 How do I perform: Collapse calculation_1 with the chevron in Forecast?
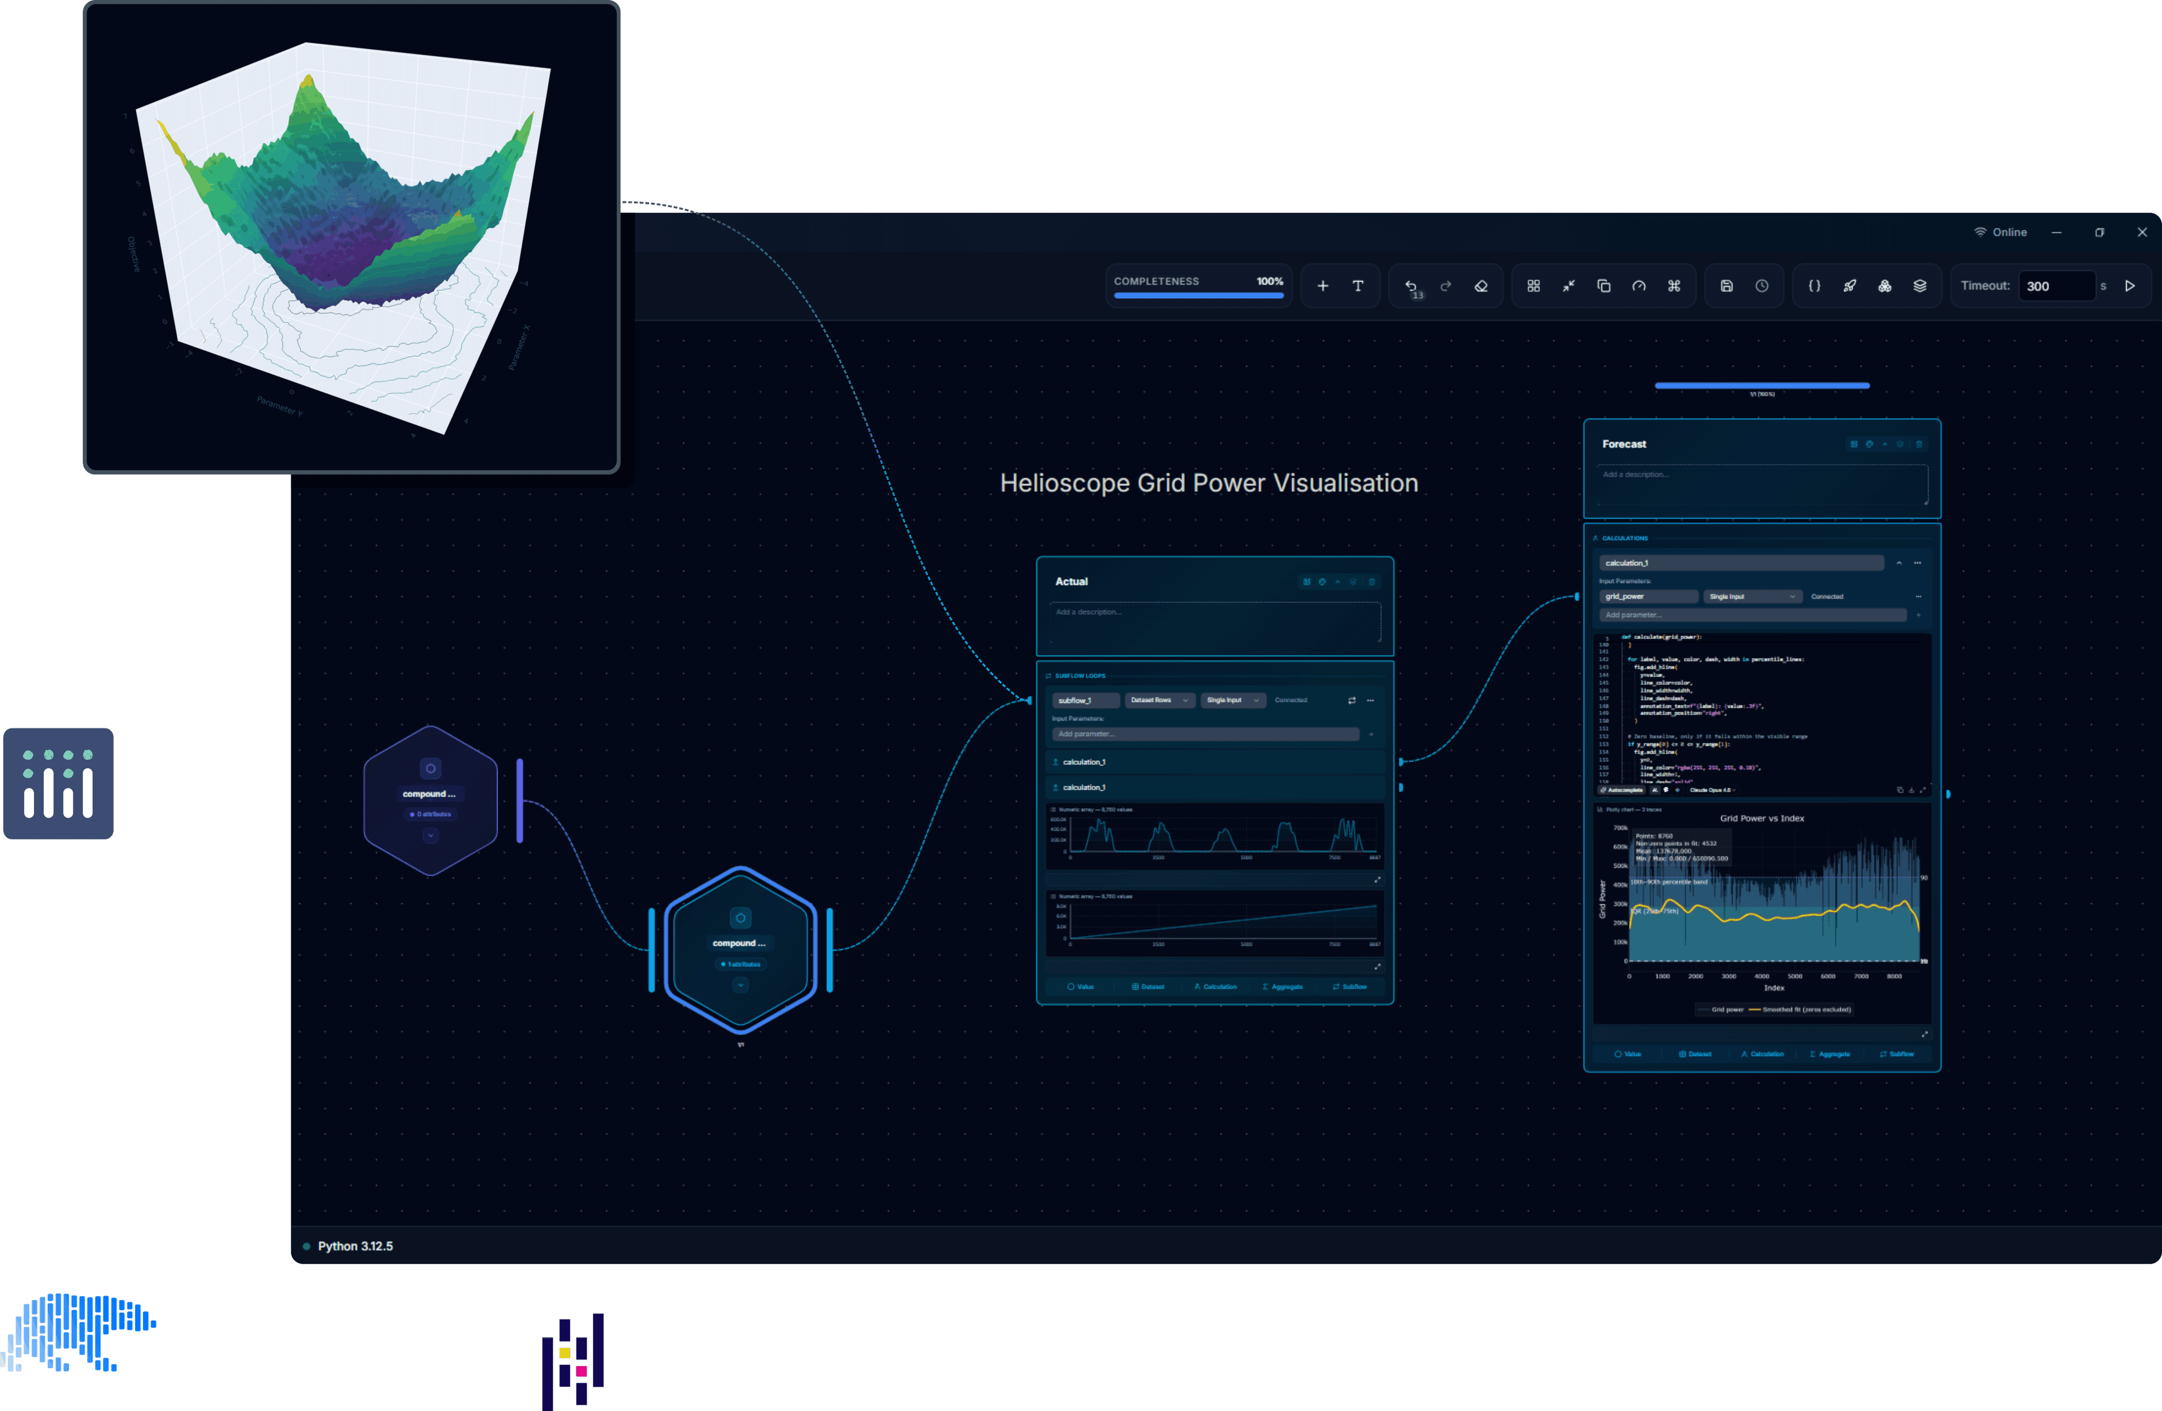(1899, 563)
